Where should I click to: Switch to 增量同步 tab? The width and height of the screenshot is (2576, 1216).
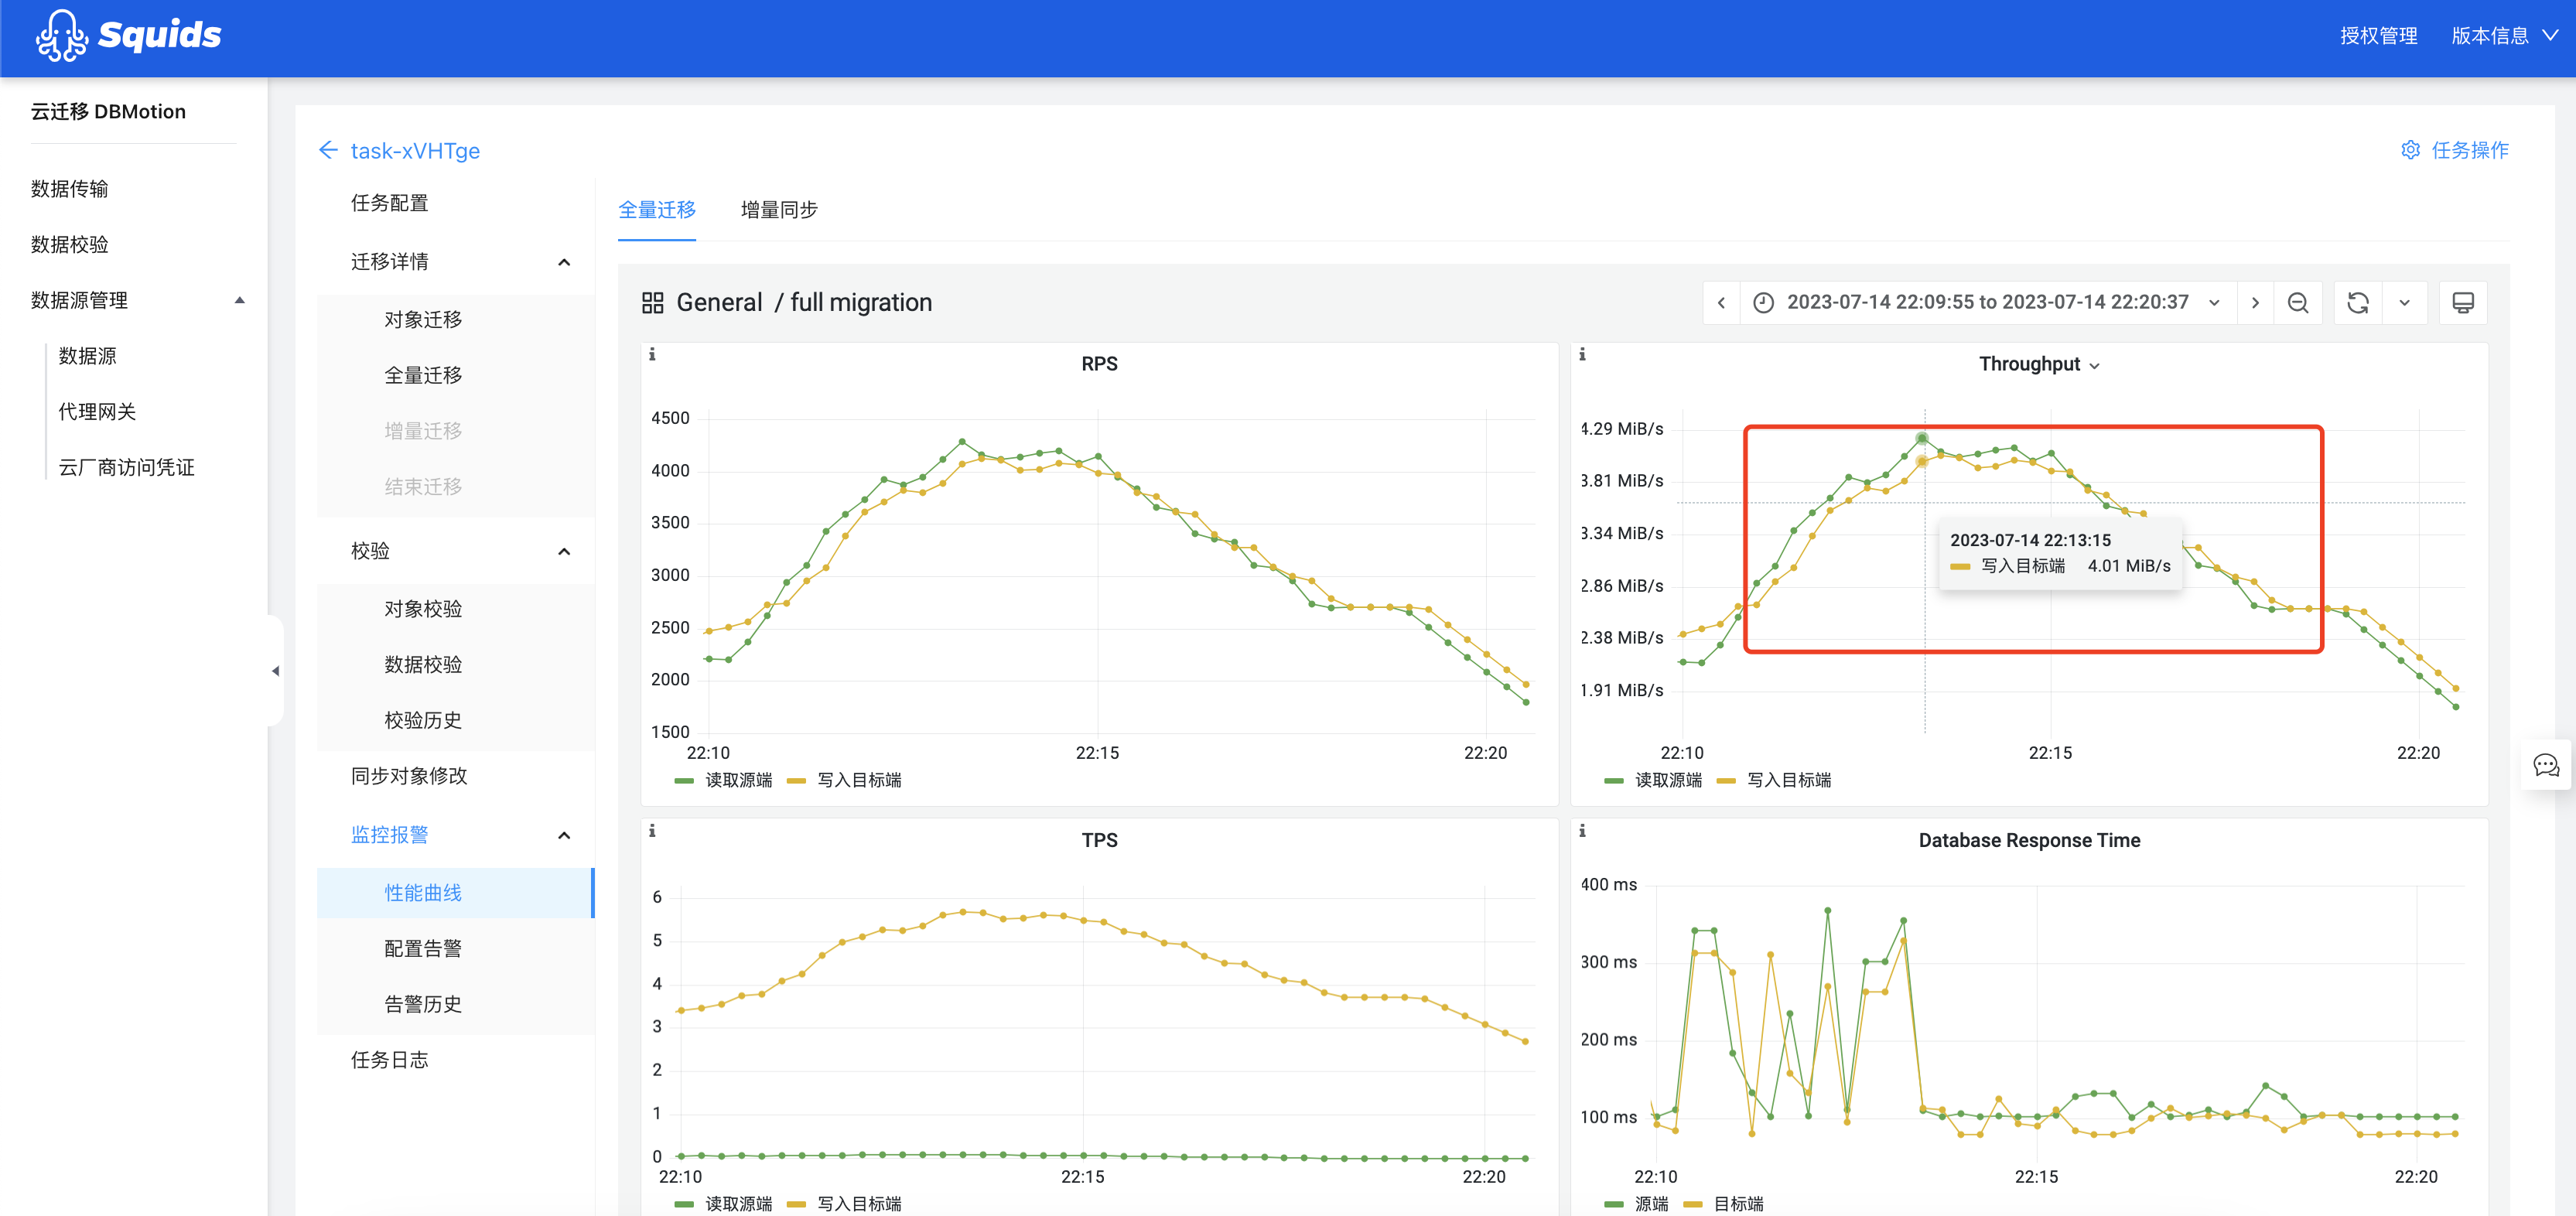click(779, 210)
